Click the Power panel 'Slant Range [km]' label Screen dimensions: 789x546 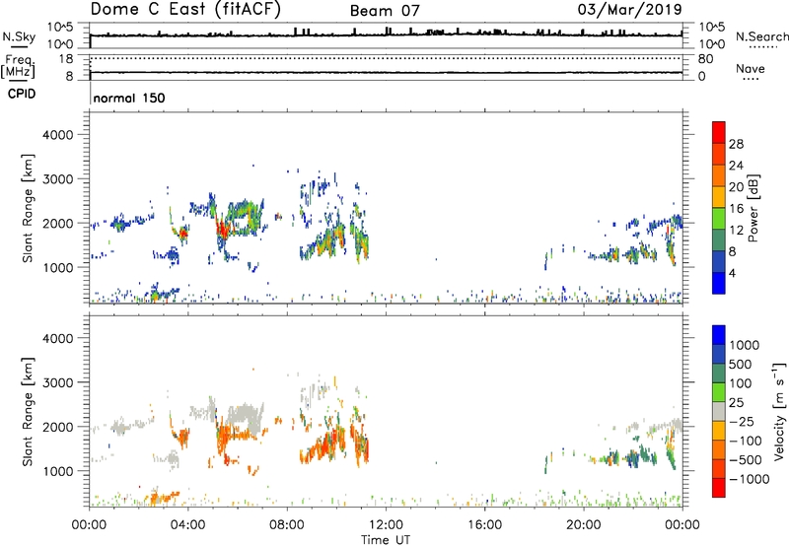[x=28, y=208]
